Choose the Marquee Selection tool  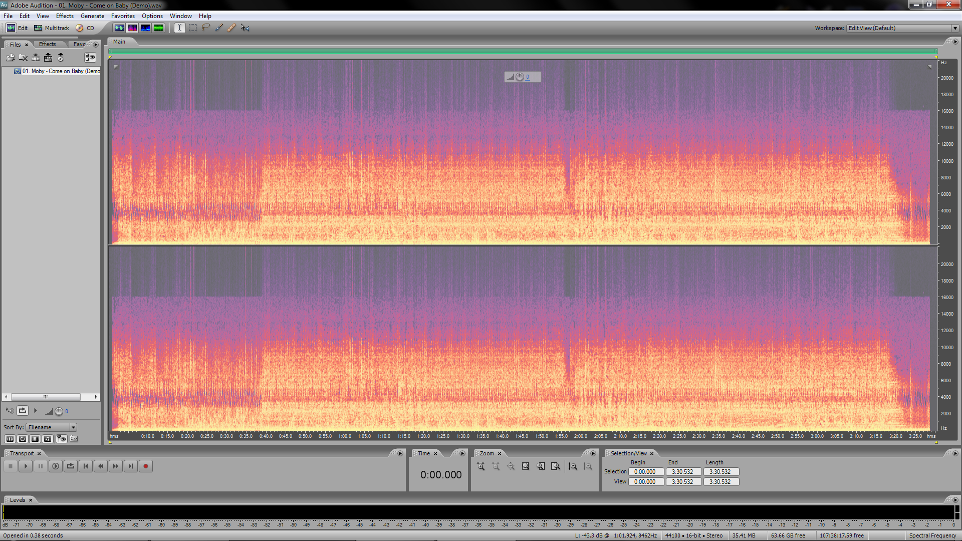pos(192,28)
